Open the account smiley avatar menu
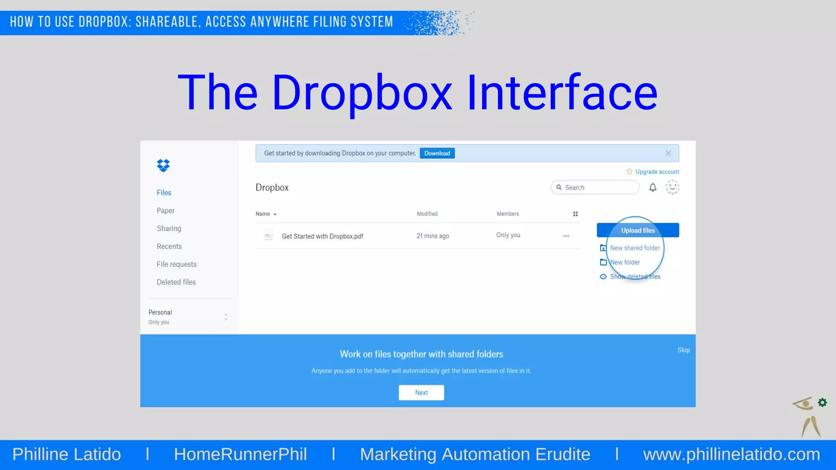The image size is (836, 470). [672, 187]
